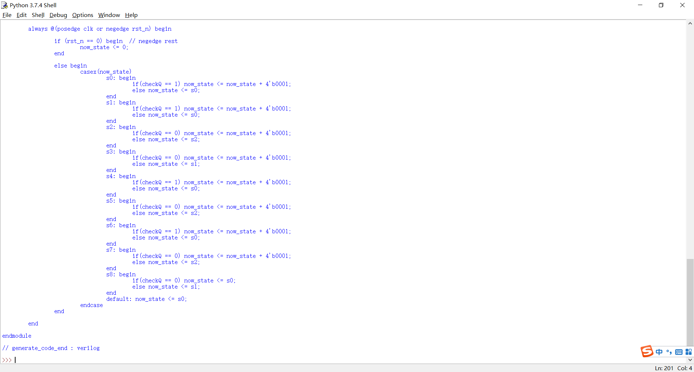Click the "s2: begin" line
The height and width of the screenshot is (372, 694).
[121, 127]
